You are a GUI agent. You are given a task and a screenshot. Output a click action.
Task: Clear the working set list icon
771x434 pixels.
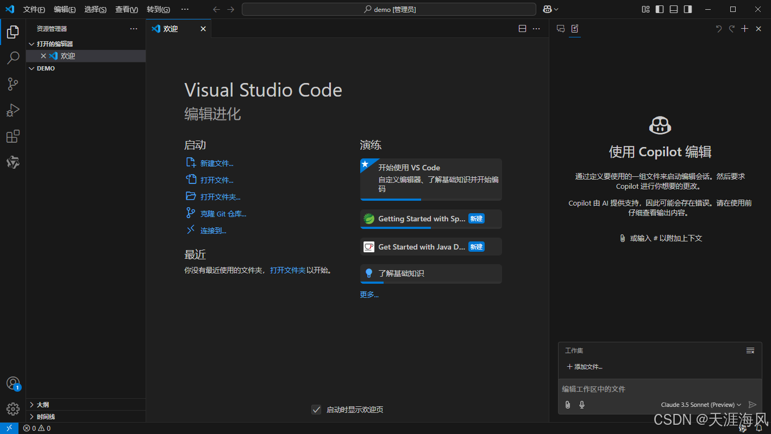[x=750, y=350]
